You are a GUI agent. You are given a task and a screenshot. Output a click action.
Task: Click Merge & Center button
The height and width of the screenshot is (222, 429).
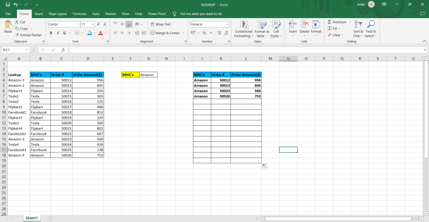click(165, 33)
